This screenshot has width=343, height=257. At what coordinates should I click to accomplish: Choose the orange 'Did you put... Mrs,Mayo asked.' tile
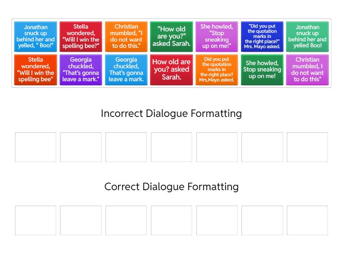click(x=217, y=70)
